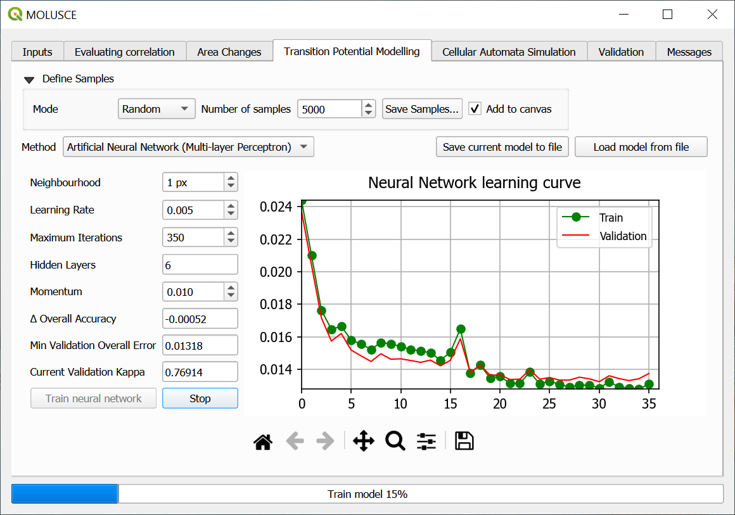Go back to the previous plot view
The height and width of the screenshot is (515, 735).
click(x=295, y=442)
